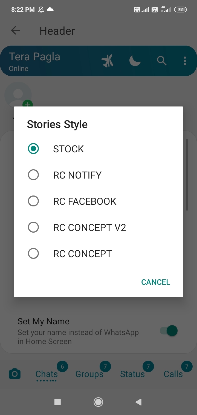
Task: Open the three-dot overflow menu
Action: tap(185, 61)
